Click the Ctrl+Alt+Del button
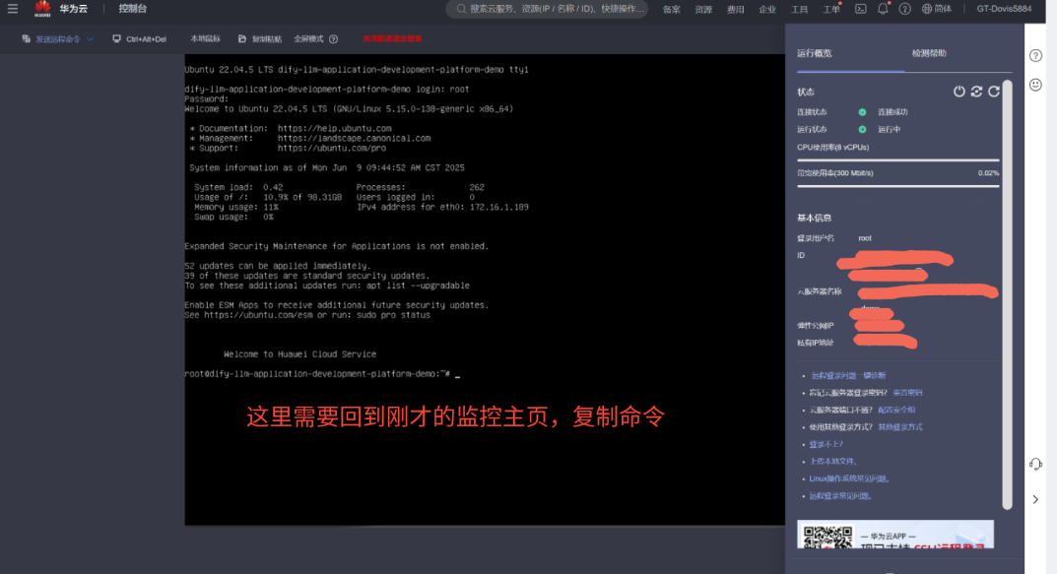The width and height of the screenshot is (1057, 574). pos(140,39)
